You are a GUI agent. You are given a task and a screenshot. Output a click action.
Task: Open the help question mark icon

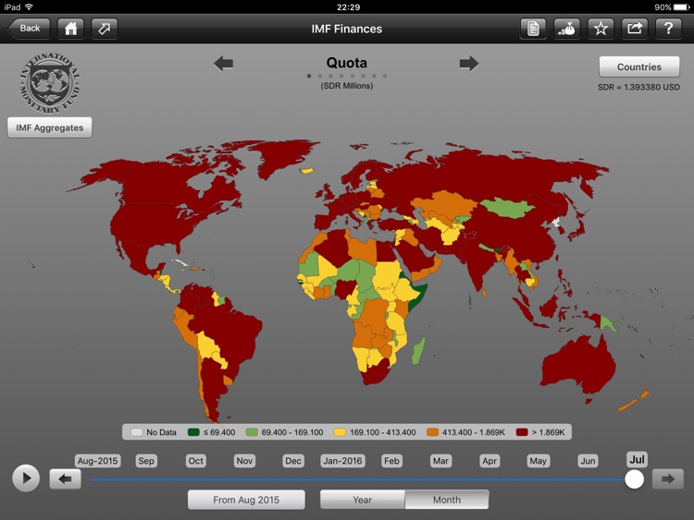(668, 29)
